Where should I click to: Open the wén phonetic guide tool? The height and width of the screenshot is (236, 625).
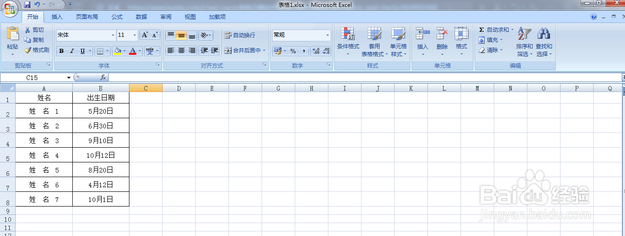(150, 51)
